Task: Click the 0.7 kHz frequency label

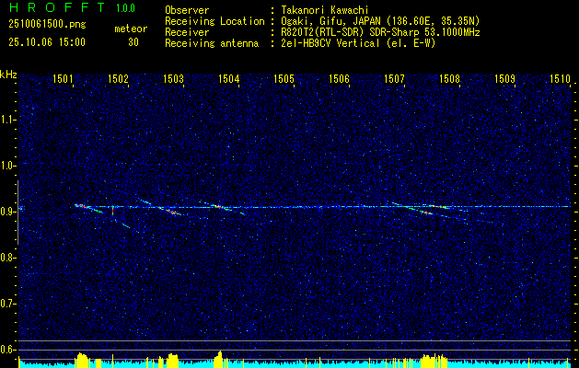Action: click(x=8, y=303)
